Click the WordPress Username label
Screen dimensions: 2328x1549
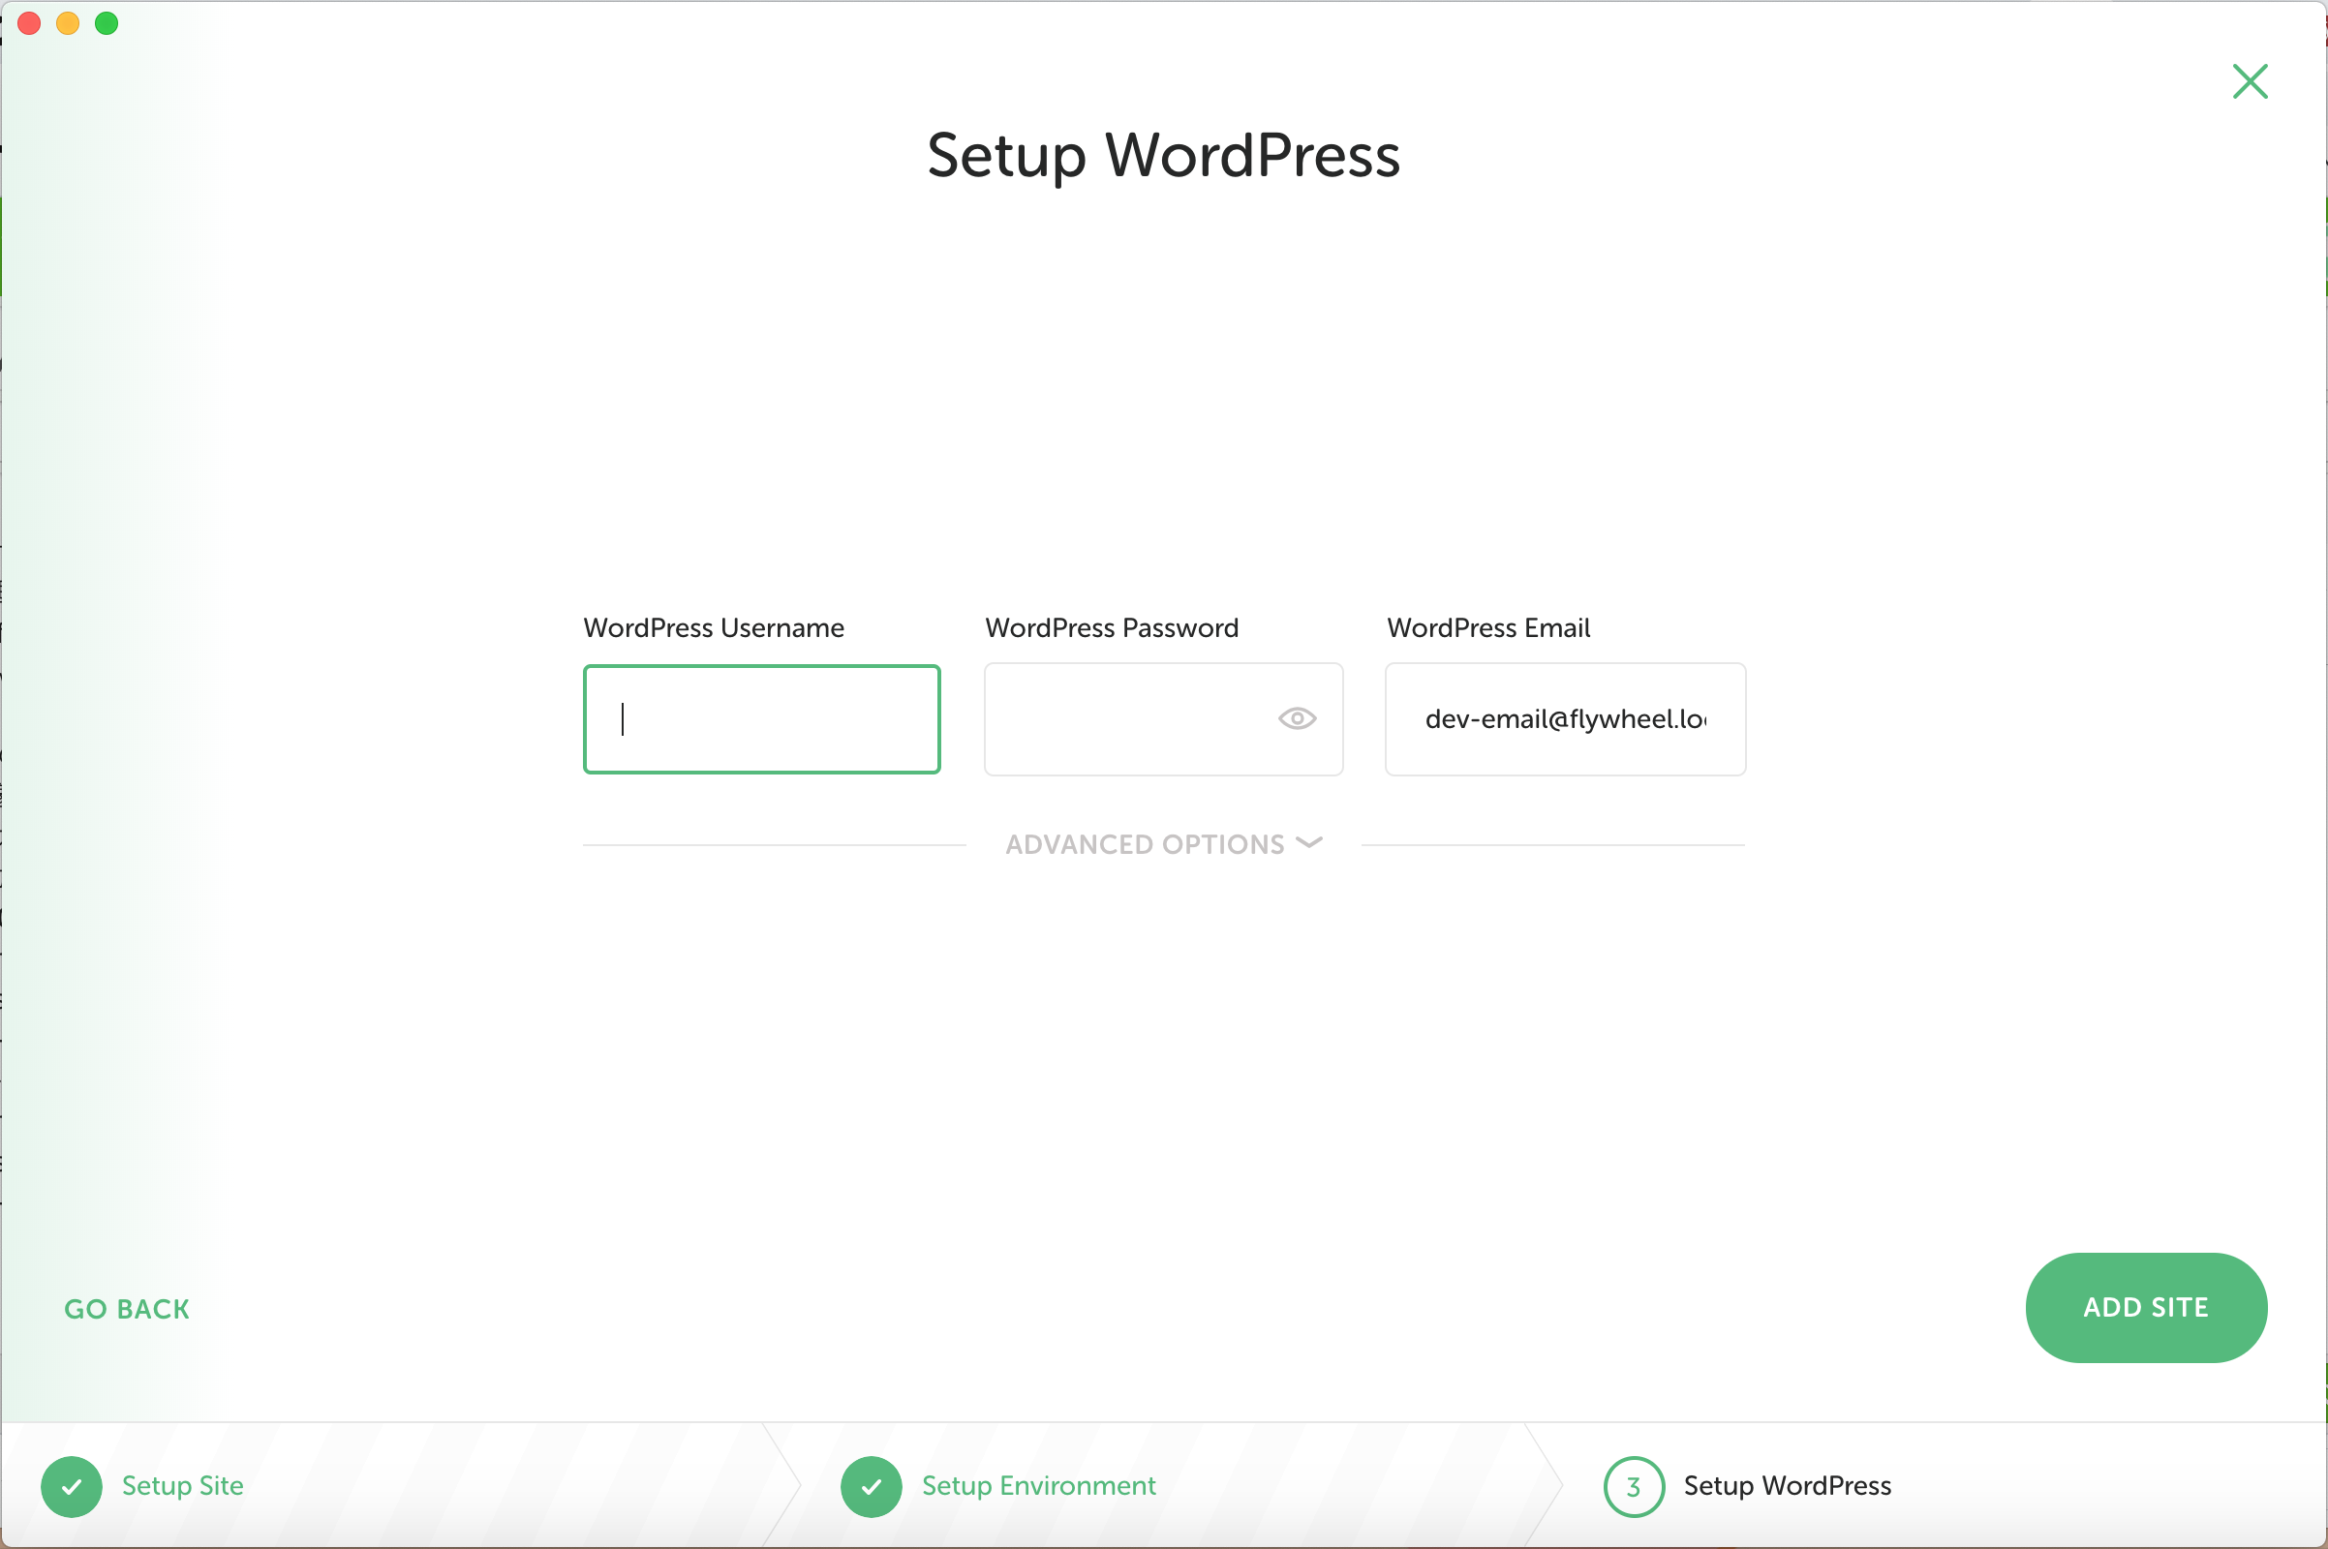coord(714,628)
